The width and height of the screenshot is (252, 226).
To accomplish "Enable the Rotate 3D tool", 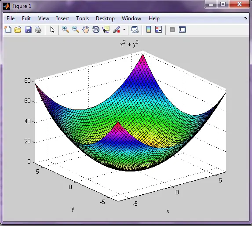I will [96, 30].
